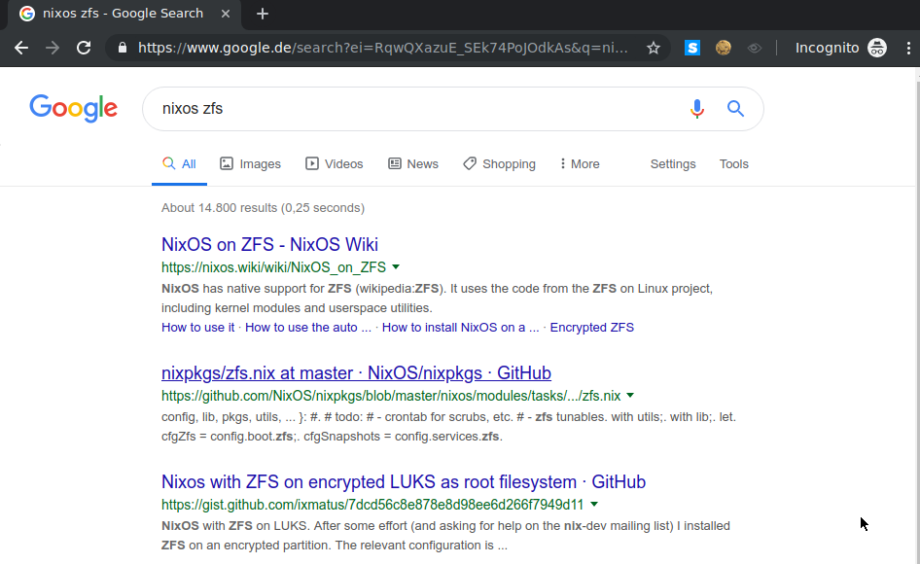Viewport: 920px width, 564px height.
Task: Expand the nixos.wiki result URL dropdown arrow
Action: pos(396,267)
